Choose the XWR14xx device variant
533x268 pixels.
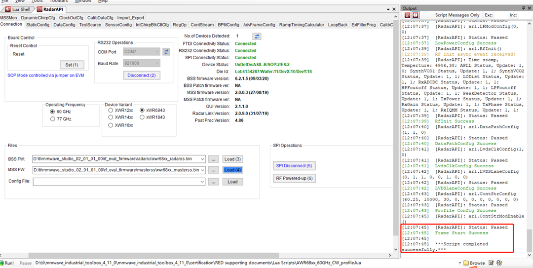click(111, 117)
